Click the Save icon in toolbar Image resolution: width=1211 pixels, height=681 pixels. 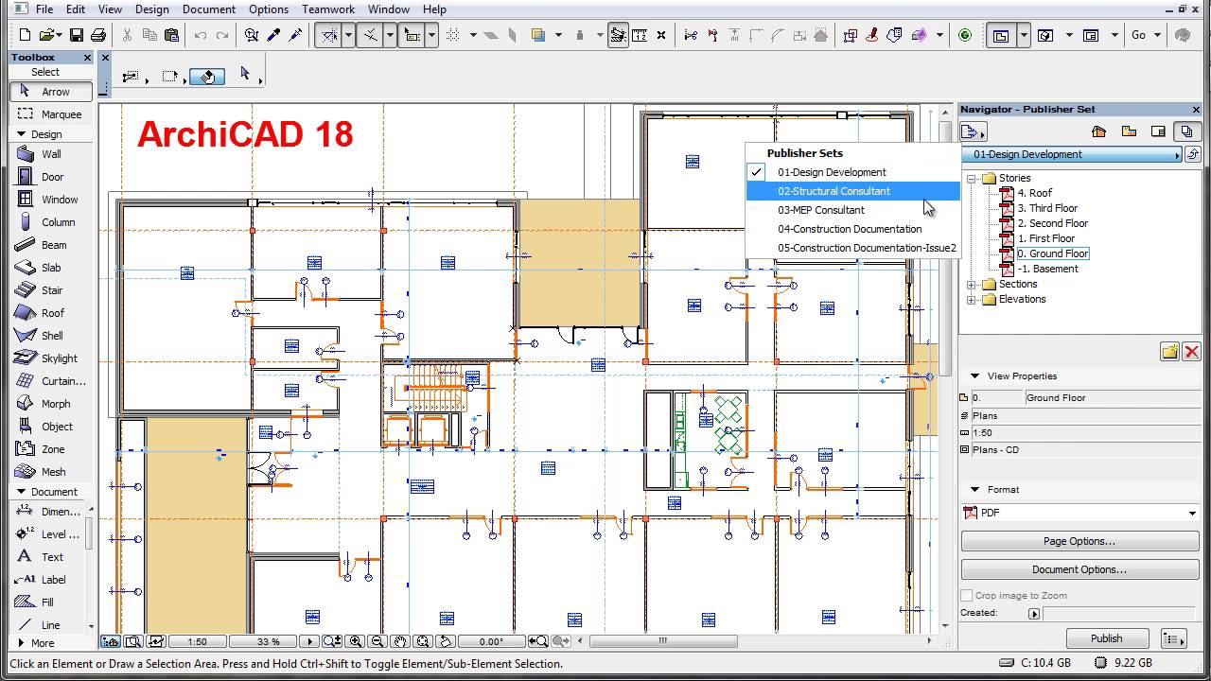[x=77, y=35]
